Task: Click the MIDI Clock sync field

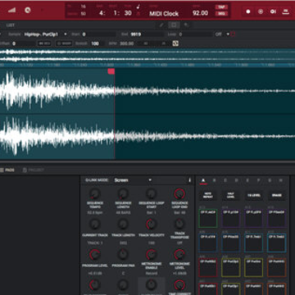Action: [x=164, y=14]
